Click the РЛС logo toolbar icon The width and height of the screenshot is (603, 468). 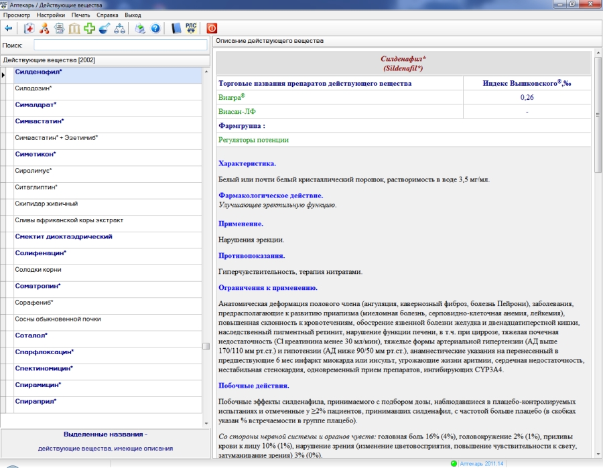[x=191, y=28]
